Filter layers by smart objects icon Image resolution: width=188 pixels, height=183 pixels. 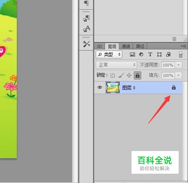point(168,54)
